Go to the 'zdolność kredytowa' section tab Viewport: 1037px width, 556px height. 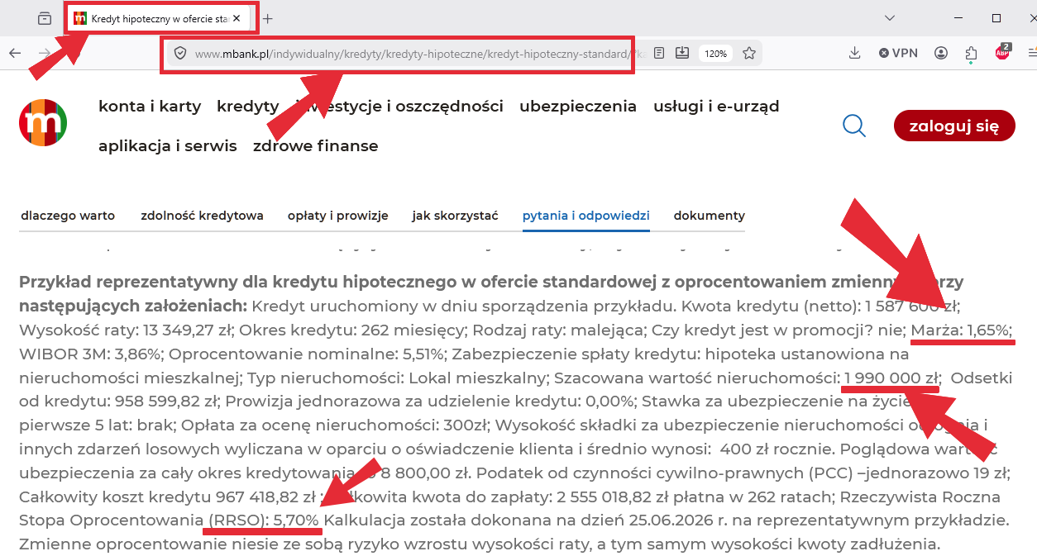tap(202, 216)
